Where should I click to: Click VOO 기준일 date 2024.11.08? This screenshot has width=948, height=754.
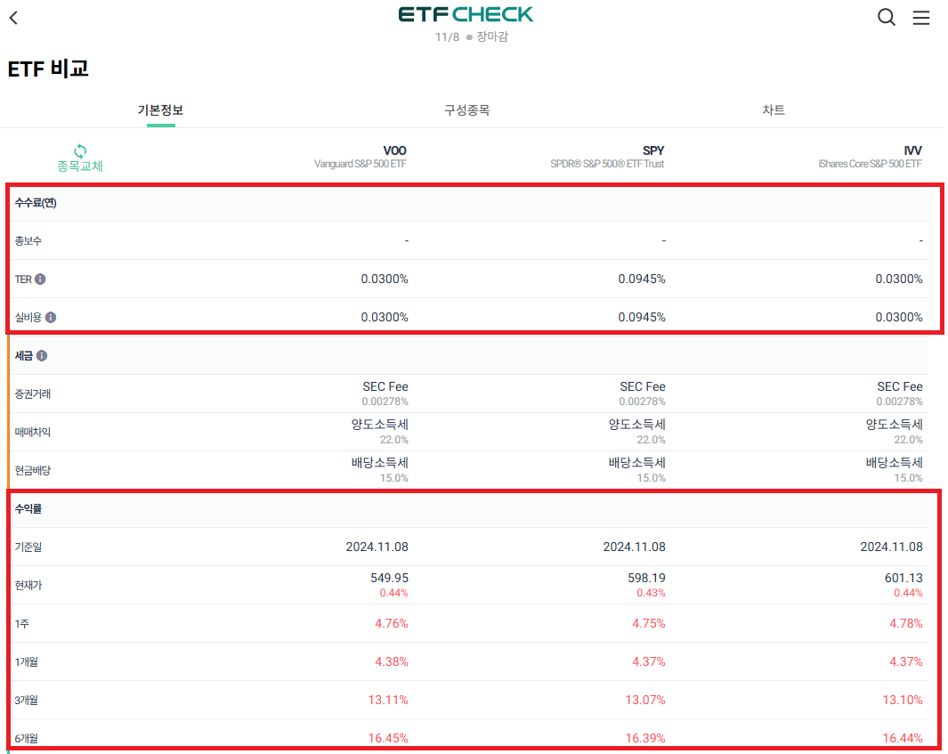pos(377,547)
